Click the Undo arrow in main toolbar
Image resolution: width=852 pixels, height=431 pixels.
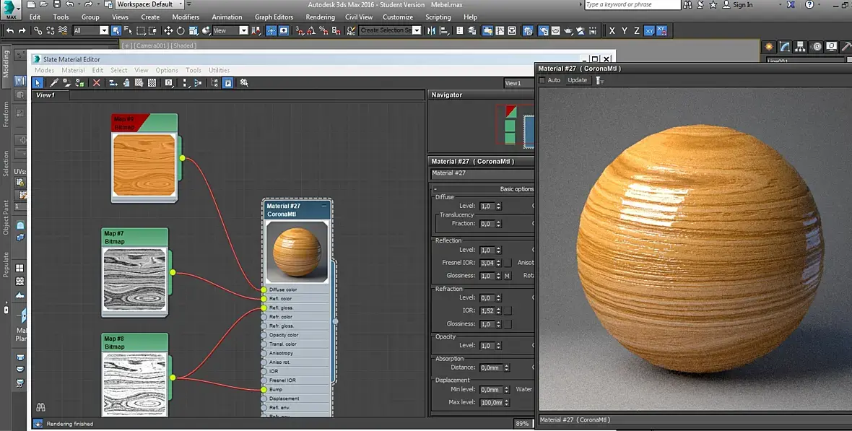[9, 31]
